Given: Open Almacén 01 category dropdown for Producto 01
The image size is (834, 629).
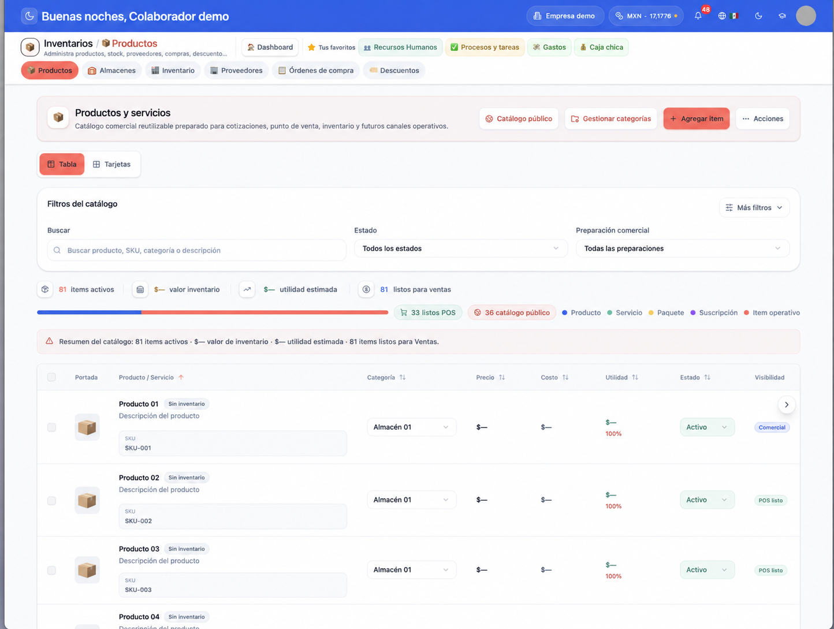Looking at the screenshot, I should (x=411, y=427).
